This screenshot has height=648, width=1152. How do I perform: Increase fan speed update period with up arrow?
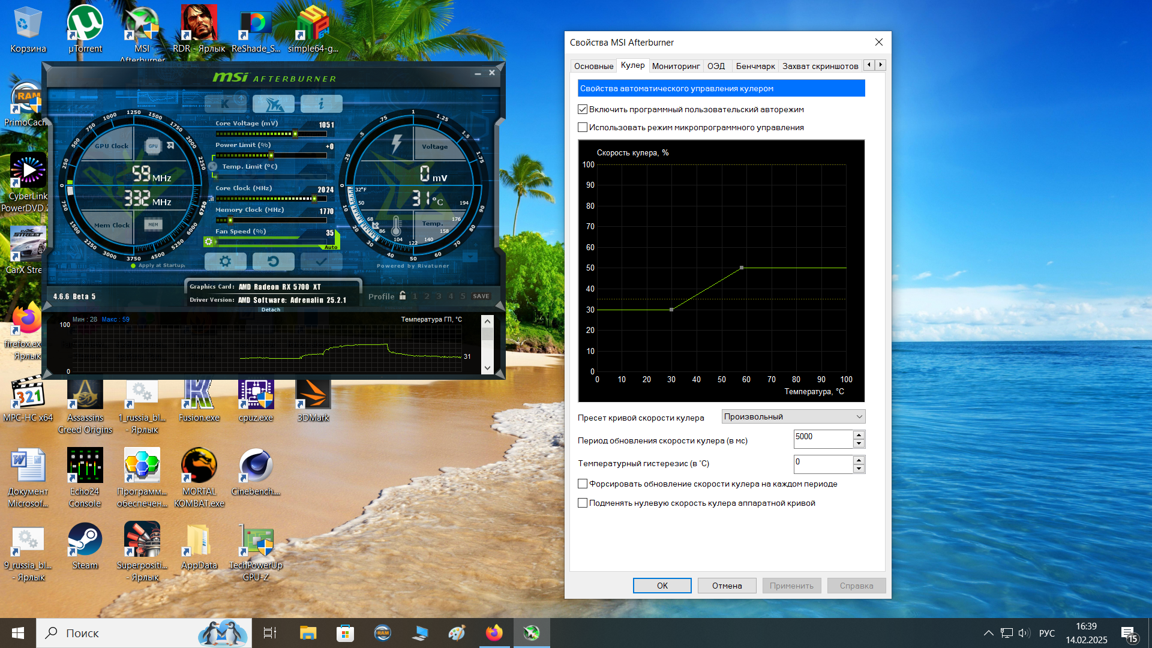[859, 435]
